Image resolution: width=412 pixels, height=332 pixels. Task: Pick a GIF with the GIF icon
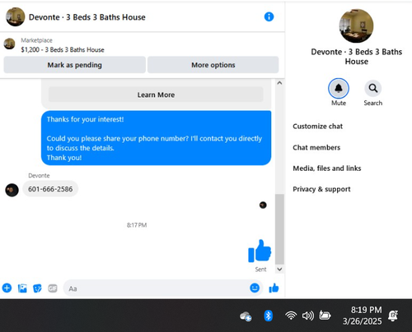click(53, 288)
